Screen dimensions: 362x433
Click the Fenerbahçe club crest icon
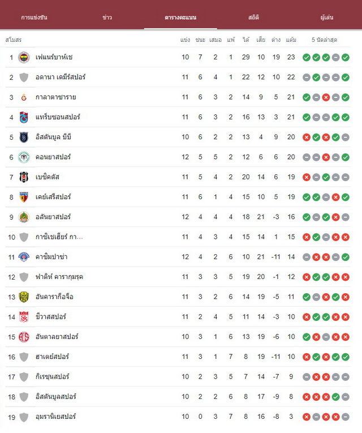coord(24,57)
